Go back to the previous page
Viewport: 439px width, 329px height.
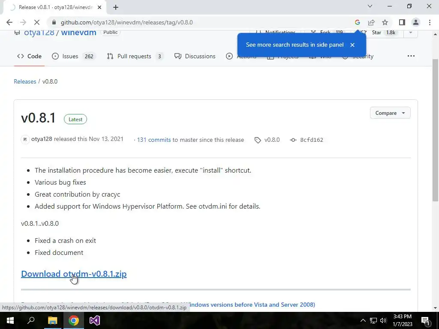tap(9, 22)
